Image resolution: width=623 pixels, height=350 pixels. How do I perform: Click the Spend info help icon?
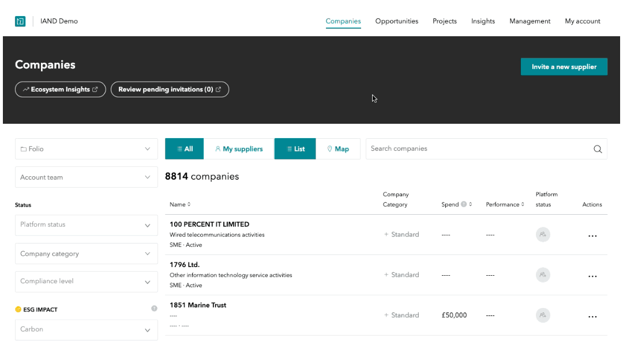click(464, 204)
